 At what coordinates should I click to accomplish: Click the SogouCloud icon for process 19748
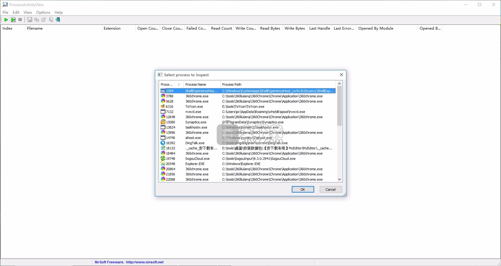coord(163,158)
